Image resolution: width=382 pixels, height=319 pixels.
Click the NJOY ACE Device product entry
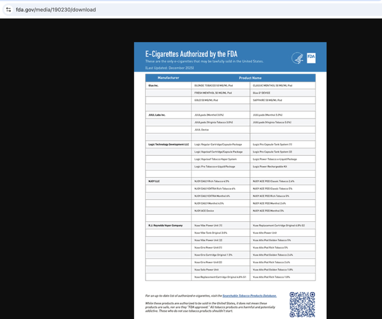point(204,211)
